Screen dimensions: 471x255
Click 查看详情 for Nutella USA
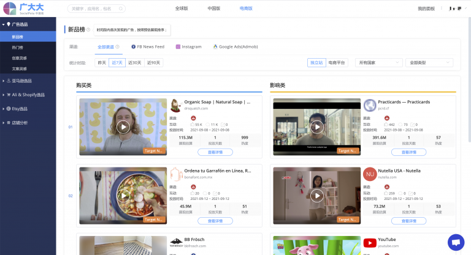[409, 221]
